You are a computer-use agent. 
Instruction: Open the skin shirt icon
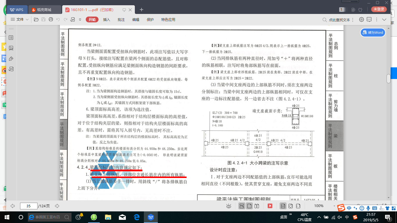click(360, 10)
